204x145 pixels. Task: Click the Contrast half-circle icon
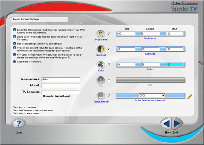[x=101, y=49]
